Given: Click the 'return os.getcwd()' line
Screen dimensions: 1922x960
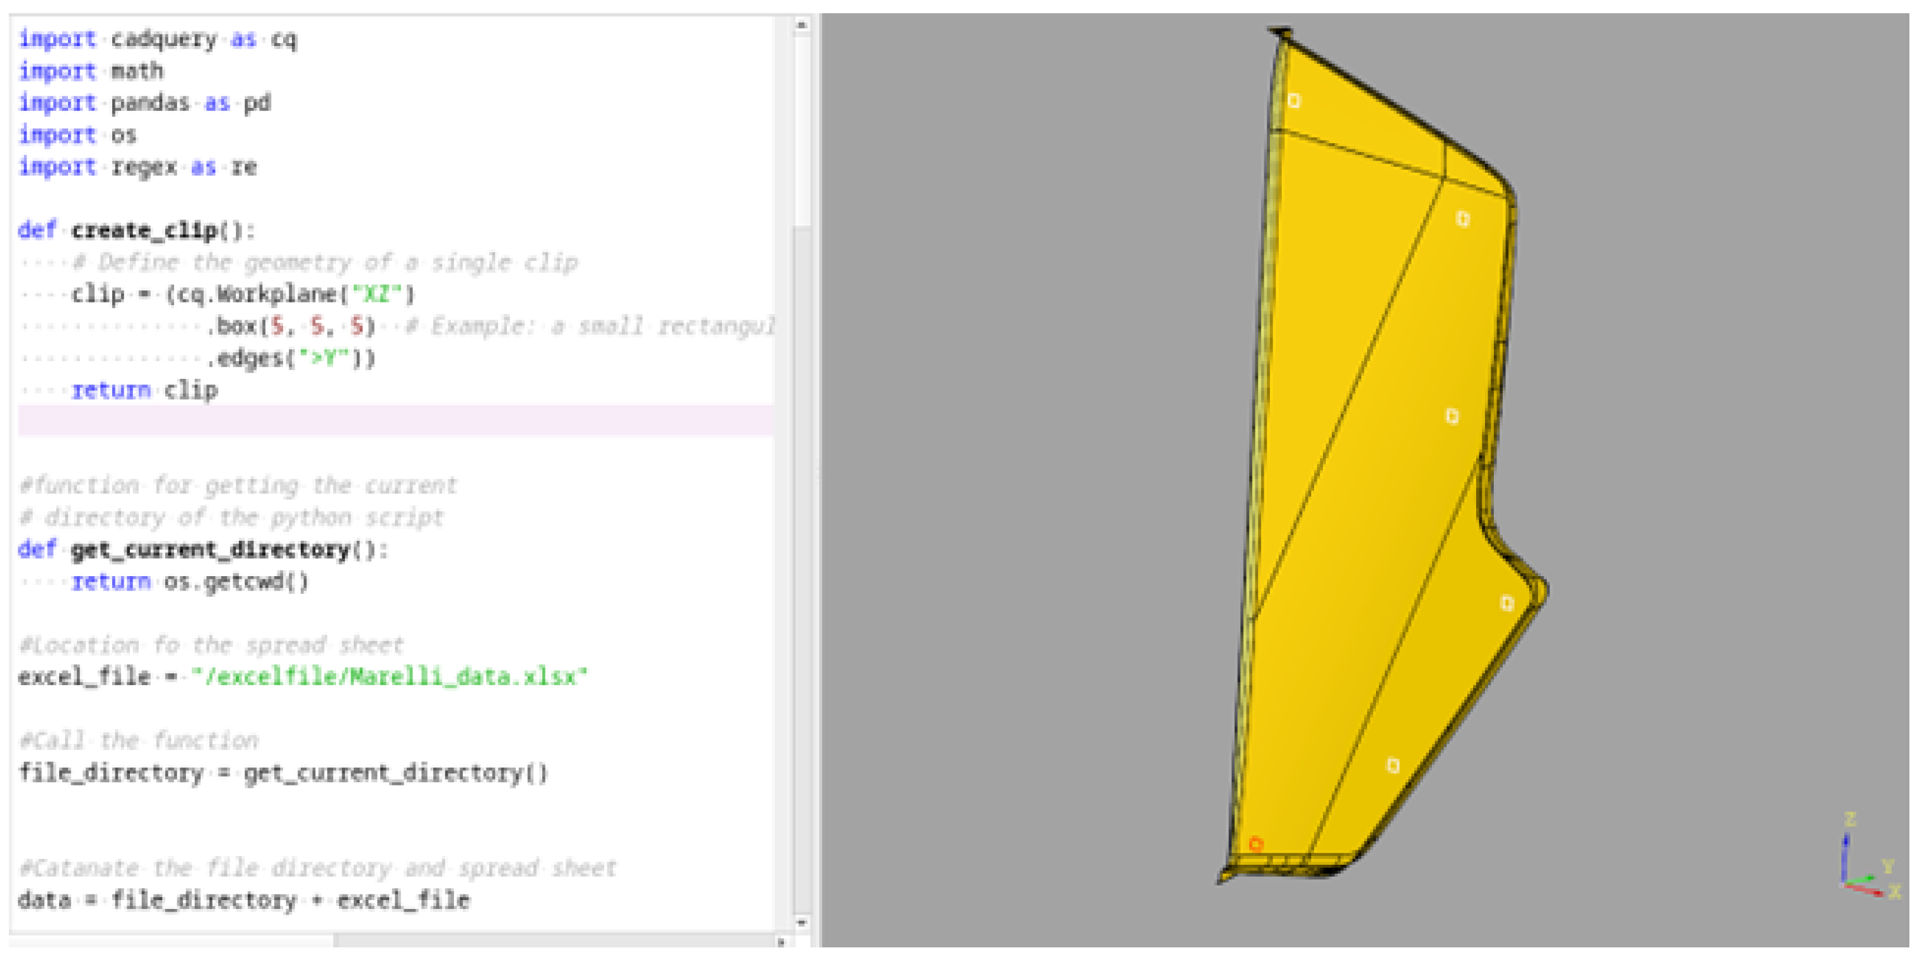Looking at the screenshot, I should [190, 581].
